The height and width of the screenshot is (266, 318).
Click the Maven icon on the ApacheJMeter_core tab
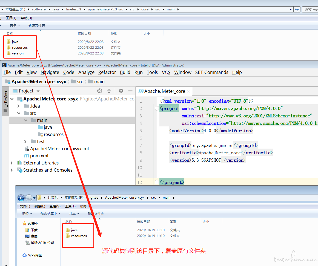coord(141,91)
